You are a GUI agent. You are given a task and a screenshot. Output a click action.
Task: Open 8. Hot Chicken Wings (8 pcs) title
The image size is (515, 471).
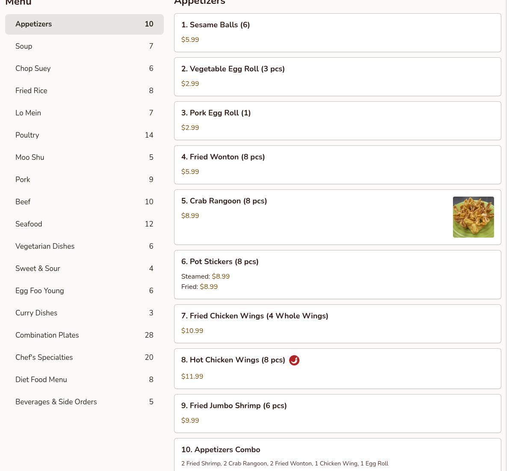point(233,360)
